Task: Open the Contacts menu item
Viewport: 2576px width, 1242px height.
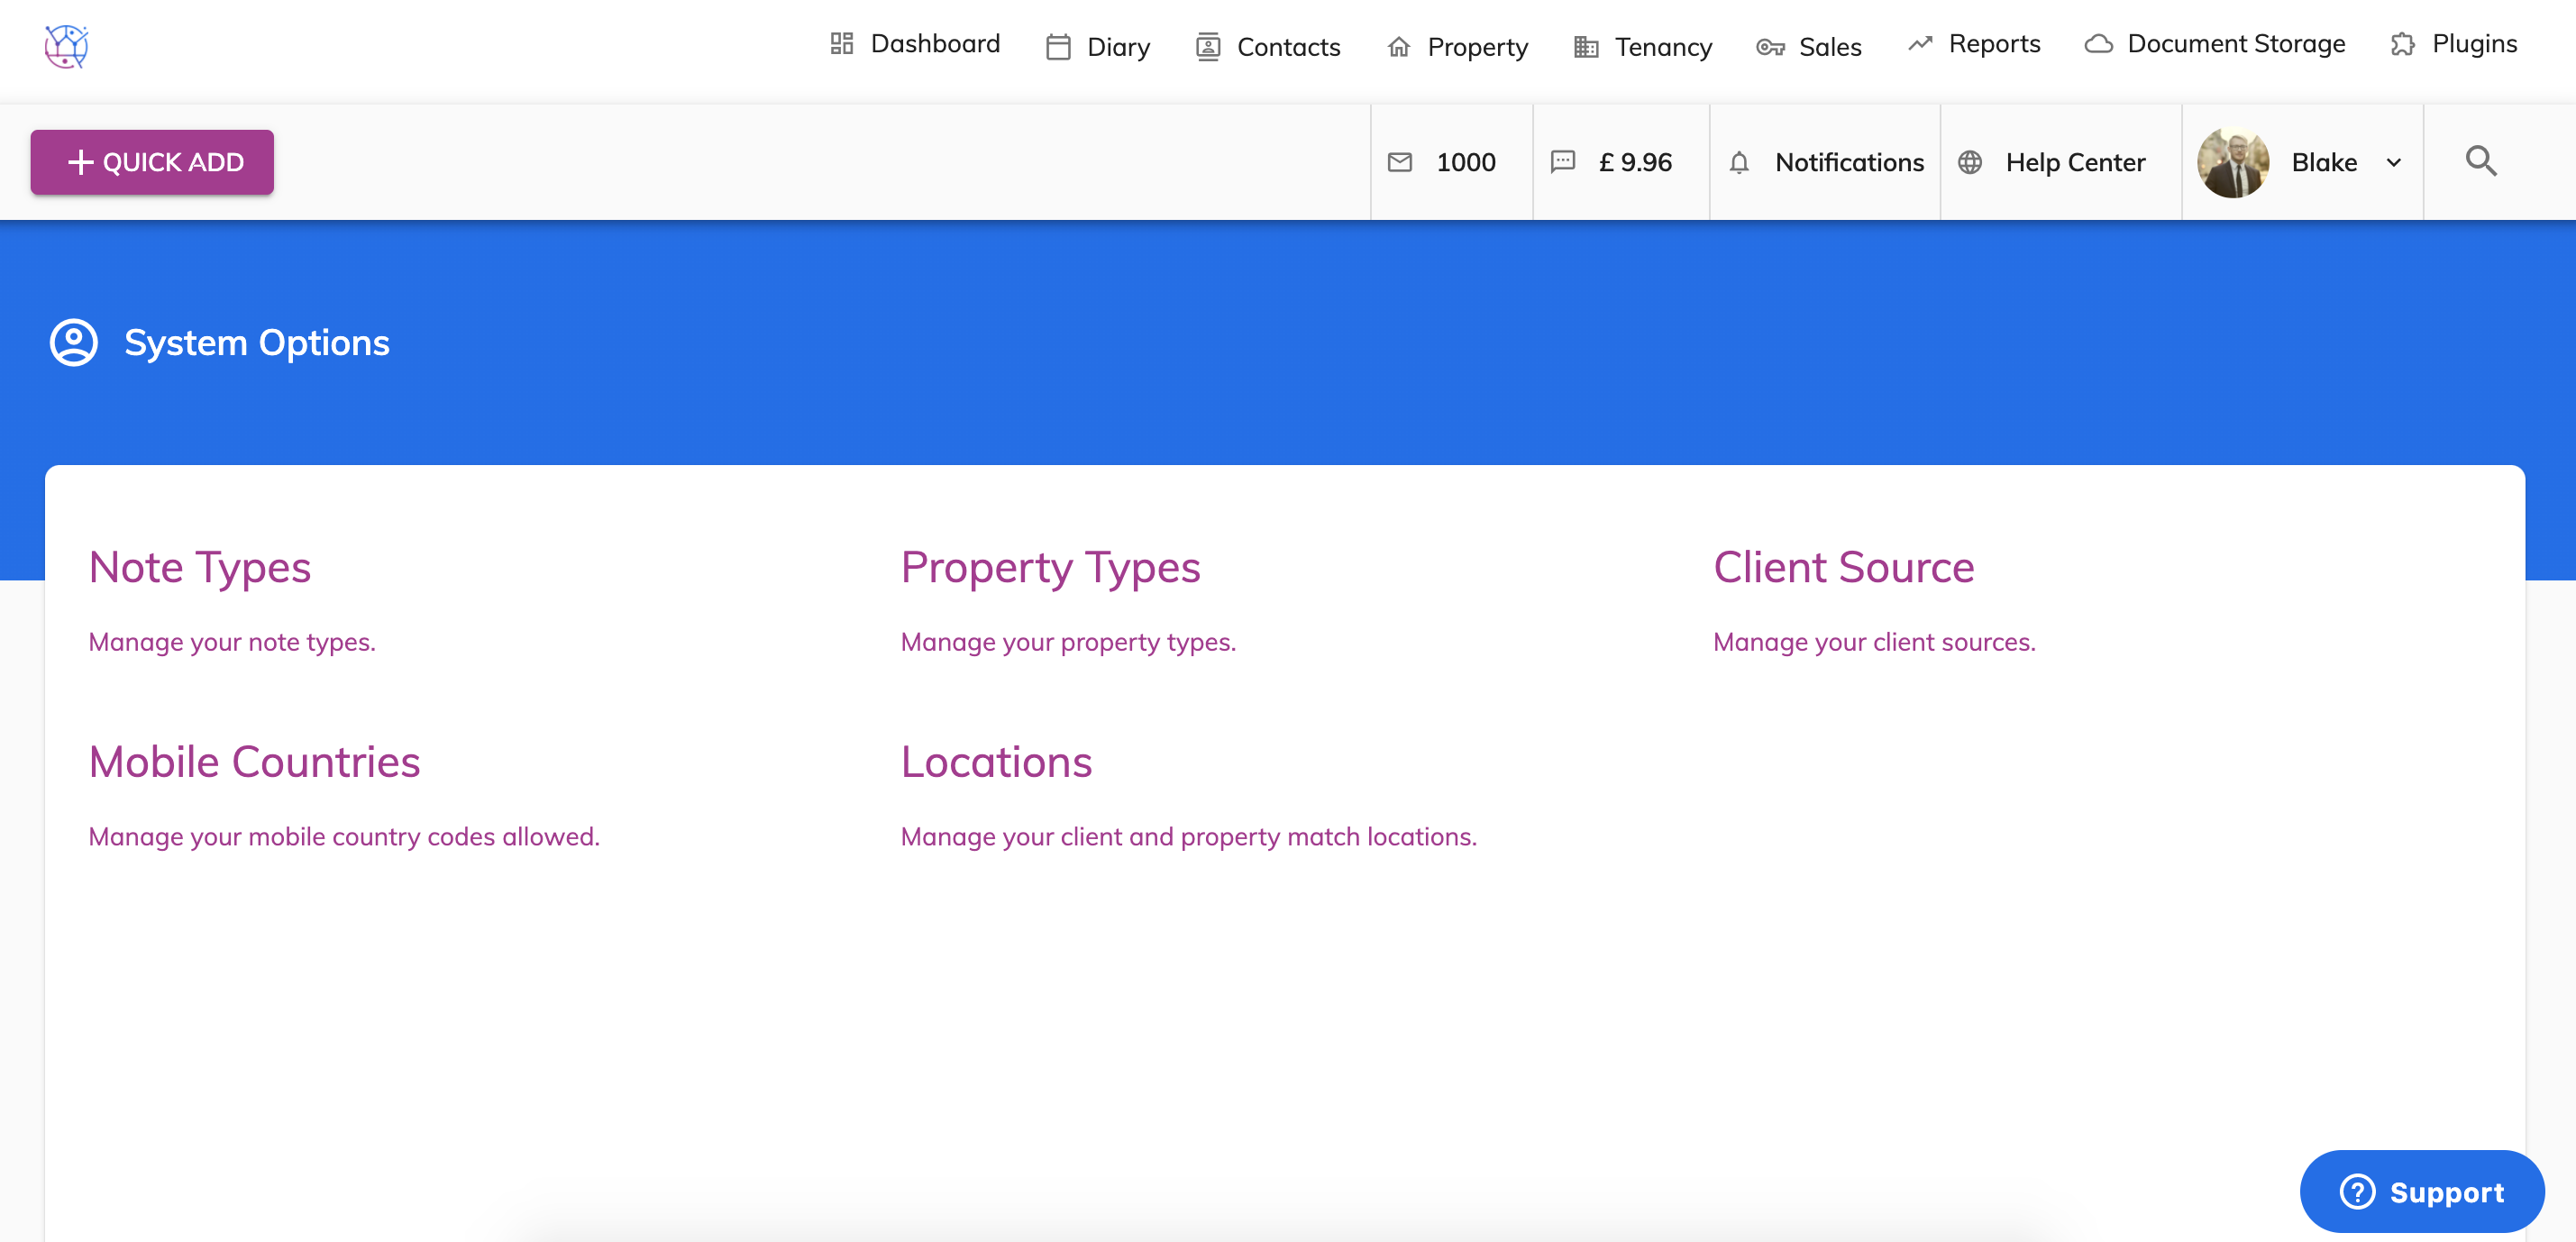Action: point(1267,47)
